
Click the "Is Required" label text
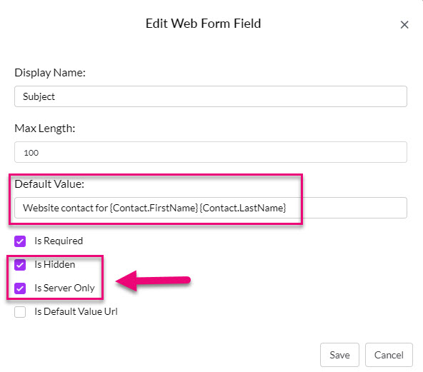click(x=59, y=241)
